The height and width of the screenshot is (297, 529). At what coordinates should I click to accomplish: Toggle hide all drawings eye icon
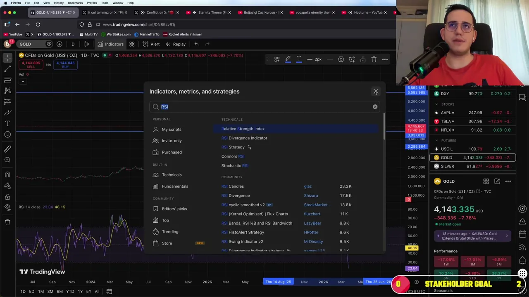7,207
